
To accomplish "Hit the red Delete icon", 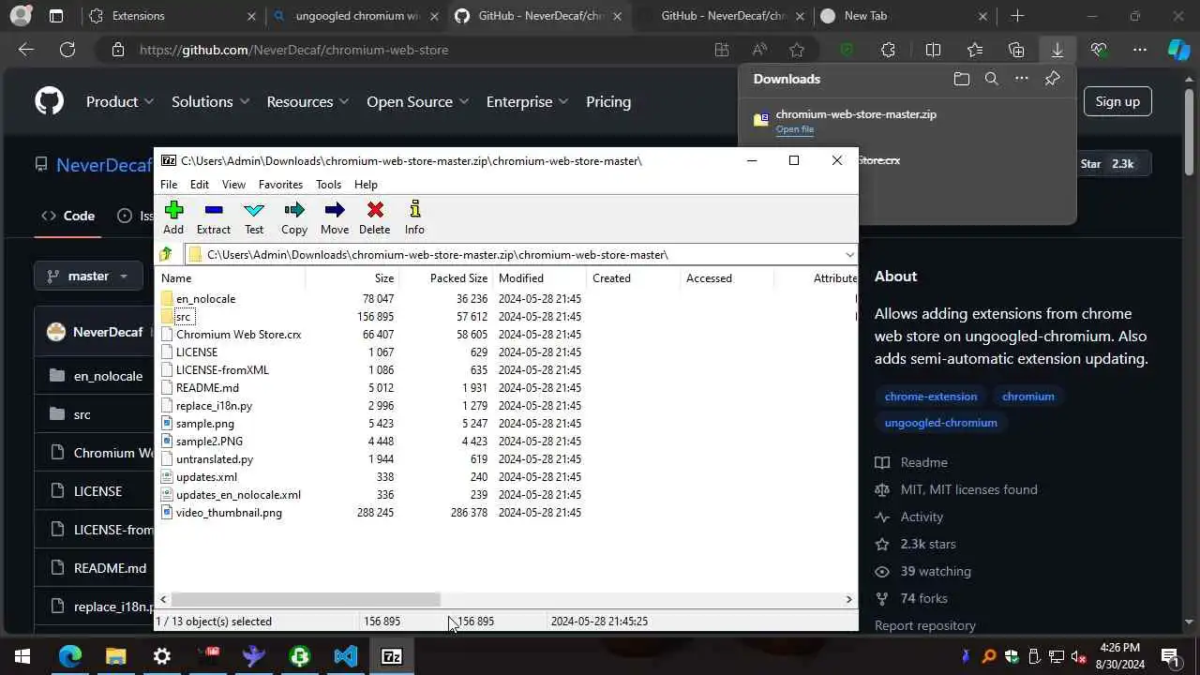I will (x=375, y=217).
